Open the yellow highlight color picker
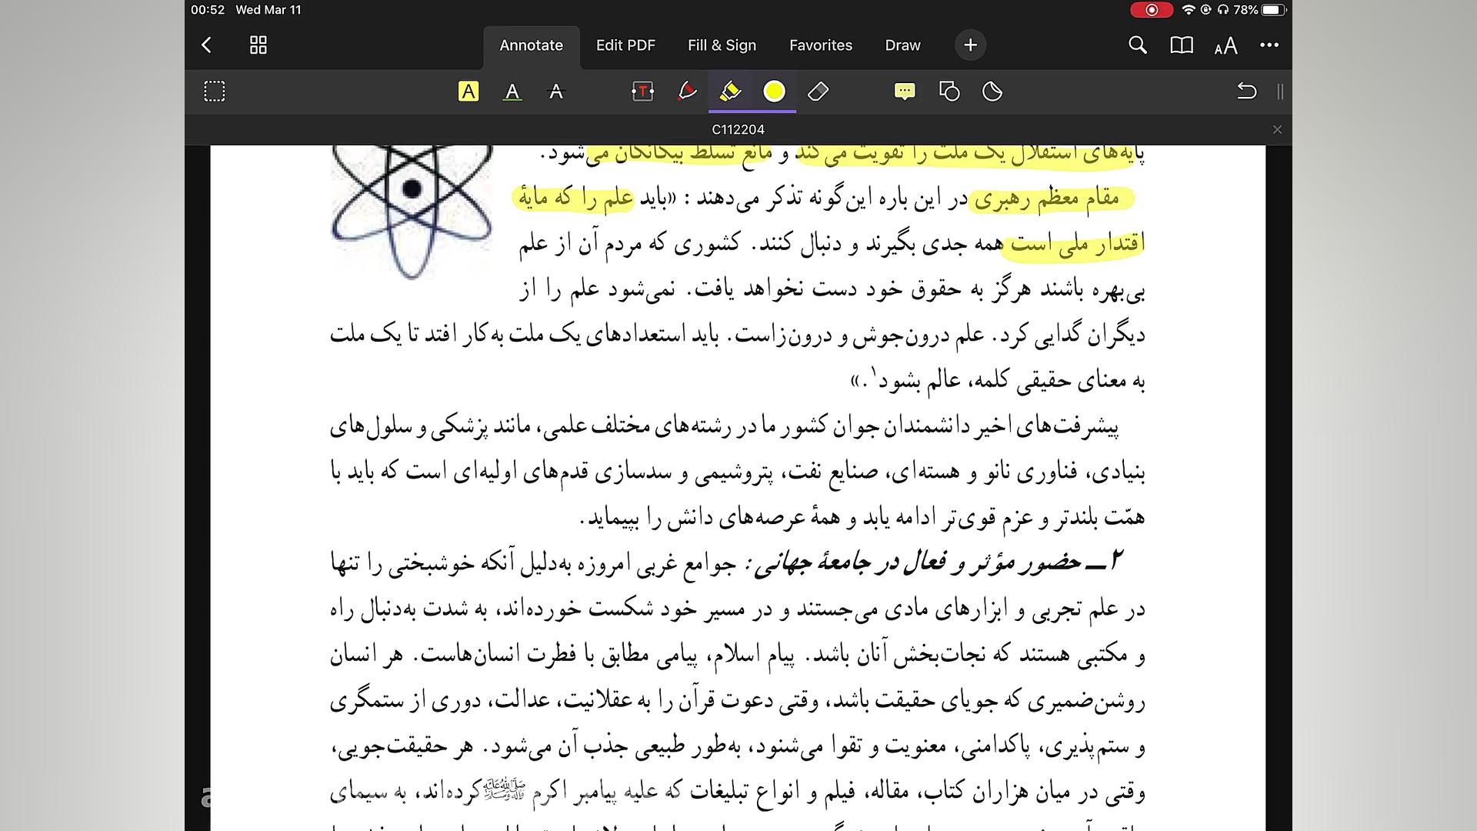The width and height of the screenshot is (1477, 831). [x=775, y=92]
